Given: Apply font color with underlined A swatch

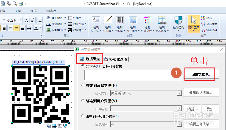Looking at the screenshot, I should (x=36, y=28).
